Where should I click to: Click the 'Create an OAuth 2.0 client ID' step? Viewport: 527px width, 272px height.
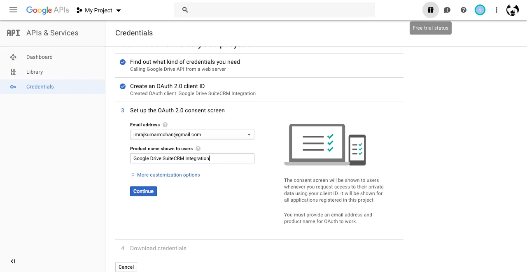coord(167,86)
